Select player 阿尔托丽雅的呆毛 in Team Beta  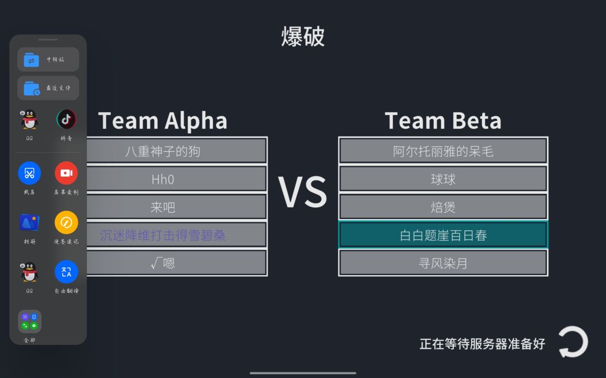point(443,151)
